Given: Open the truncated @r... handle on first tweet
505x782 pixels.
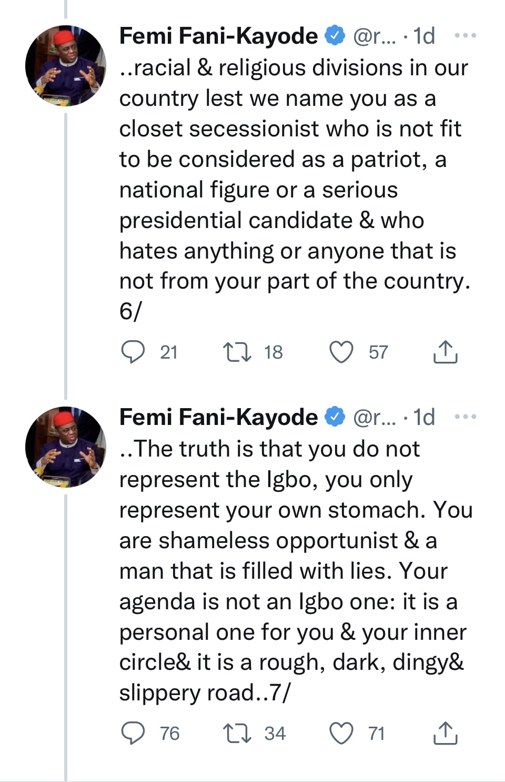Looking at the screenshot, I should pyautogui.click(x=375, y=36).
